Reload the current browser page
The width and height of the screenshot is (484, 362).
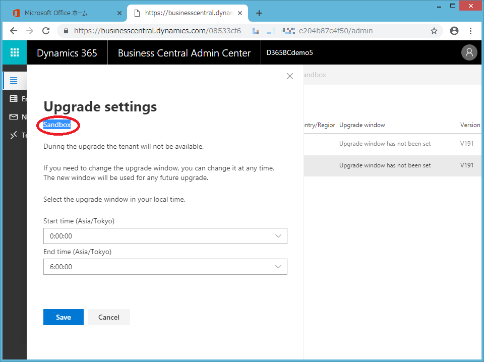coord(46,31)
